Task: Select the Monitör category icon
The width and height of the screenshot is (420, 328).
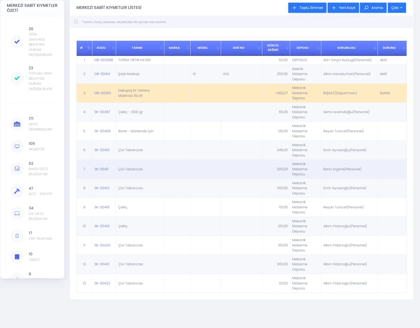Action: (17, 147)
